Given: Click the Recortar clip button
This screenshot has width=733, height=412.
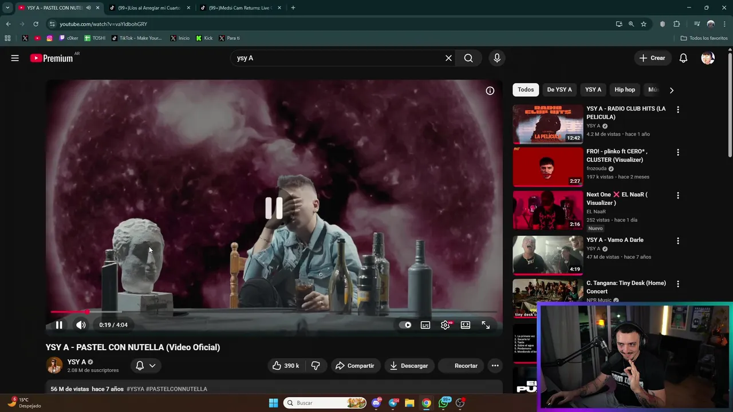Looking at the screenshot, I should click(462, 366).
